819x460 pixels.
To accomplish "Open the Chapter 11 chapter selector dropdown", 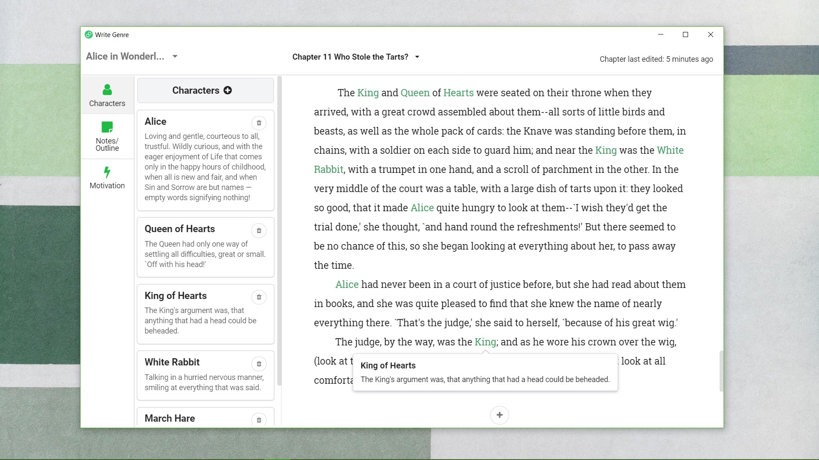I will (x=417, y=57).
